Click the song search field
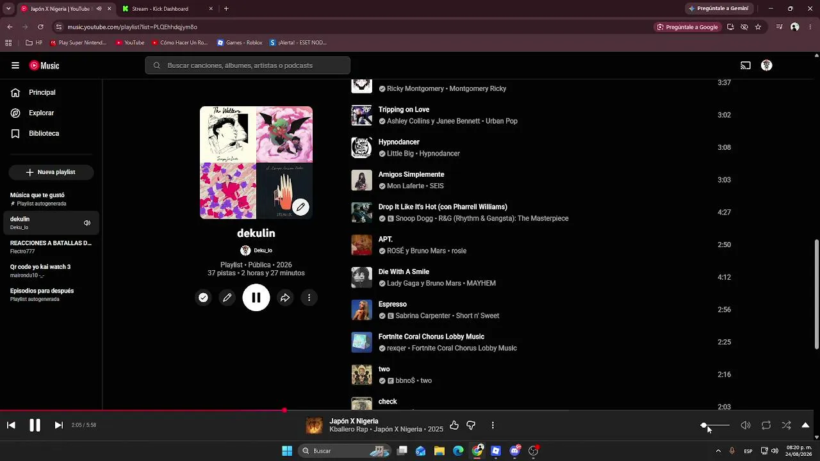The image size is (820, 461). pos(247,65)
